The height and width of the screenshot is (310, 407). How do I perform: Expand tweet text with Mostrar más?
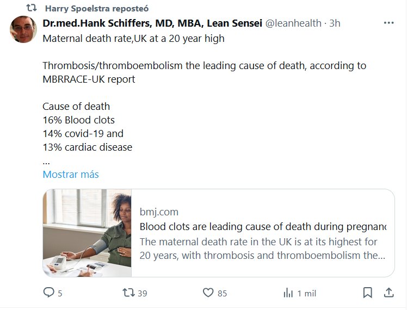[x=71, y=175]
